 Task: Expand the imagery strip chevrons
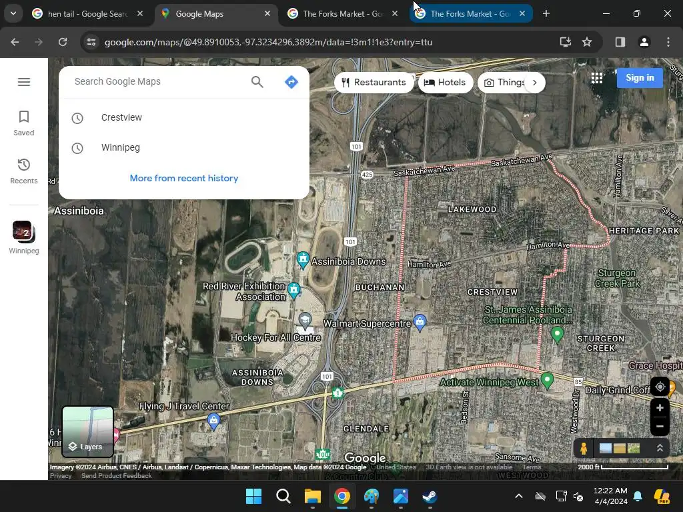tap(660, 448)
